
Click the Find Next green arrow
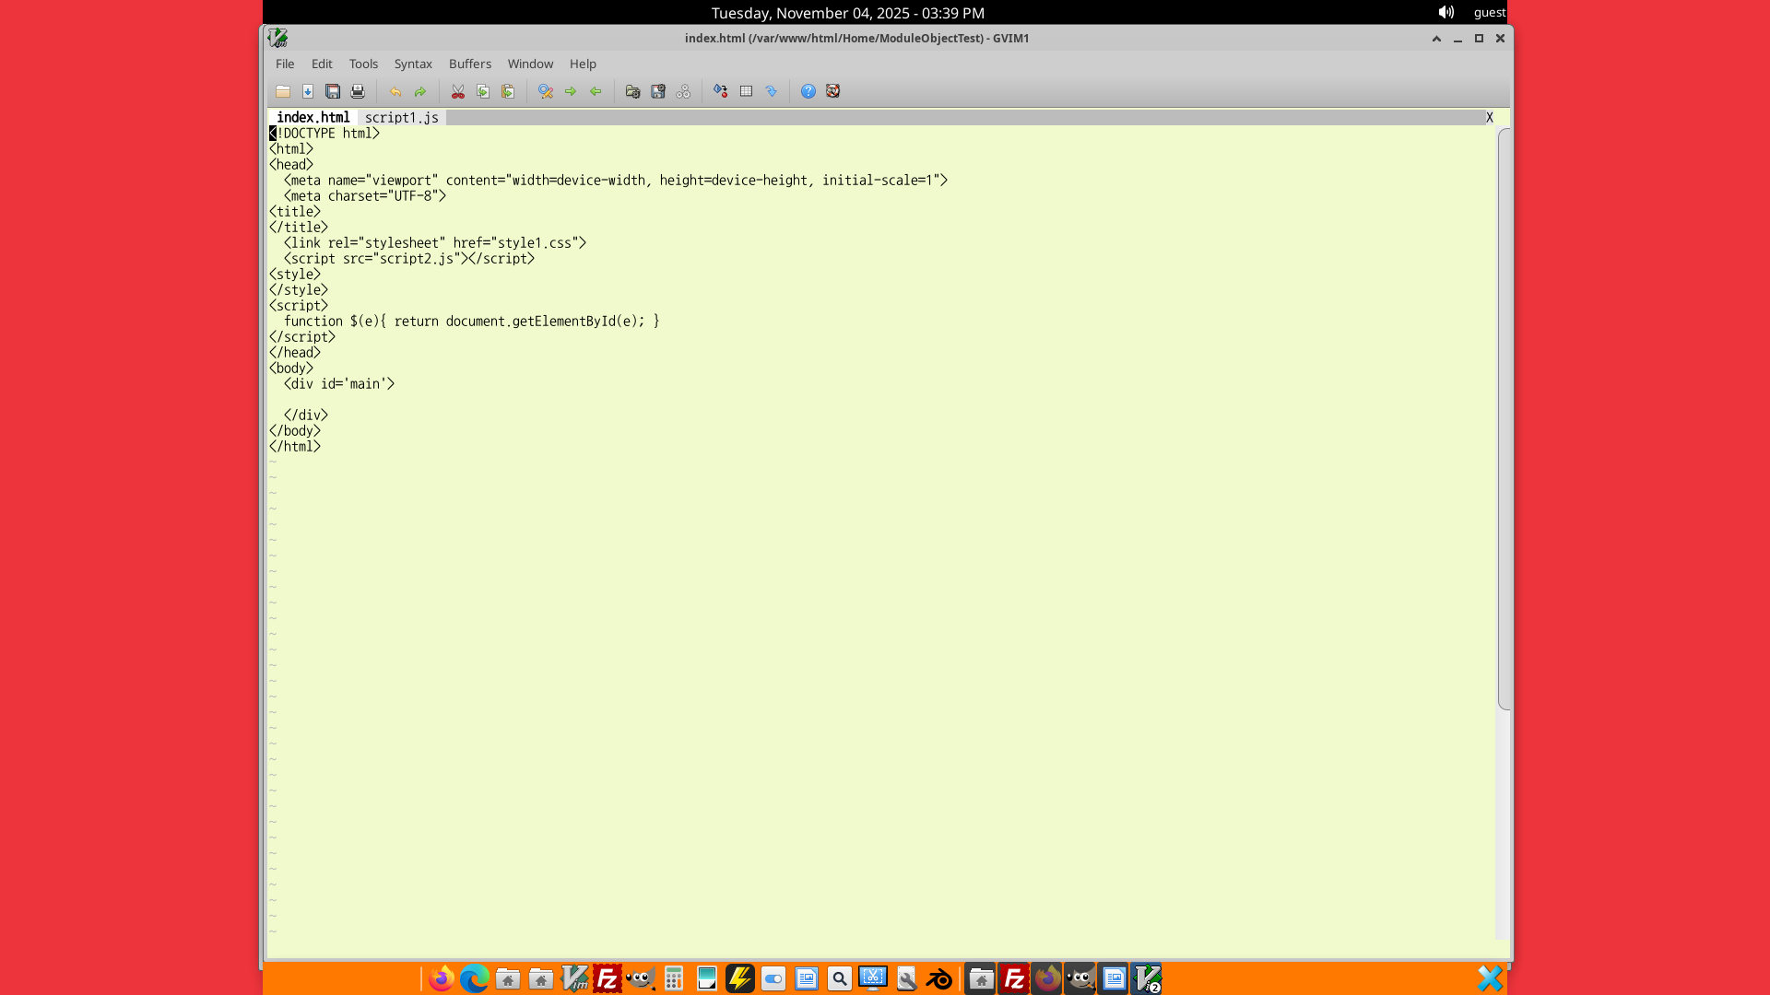coord(571,91)
